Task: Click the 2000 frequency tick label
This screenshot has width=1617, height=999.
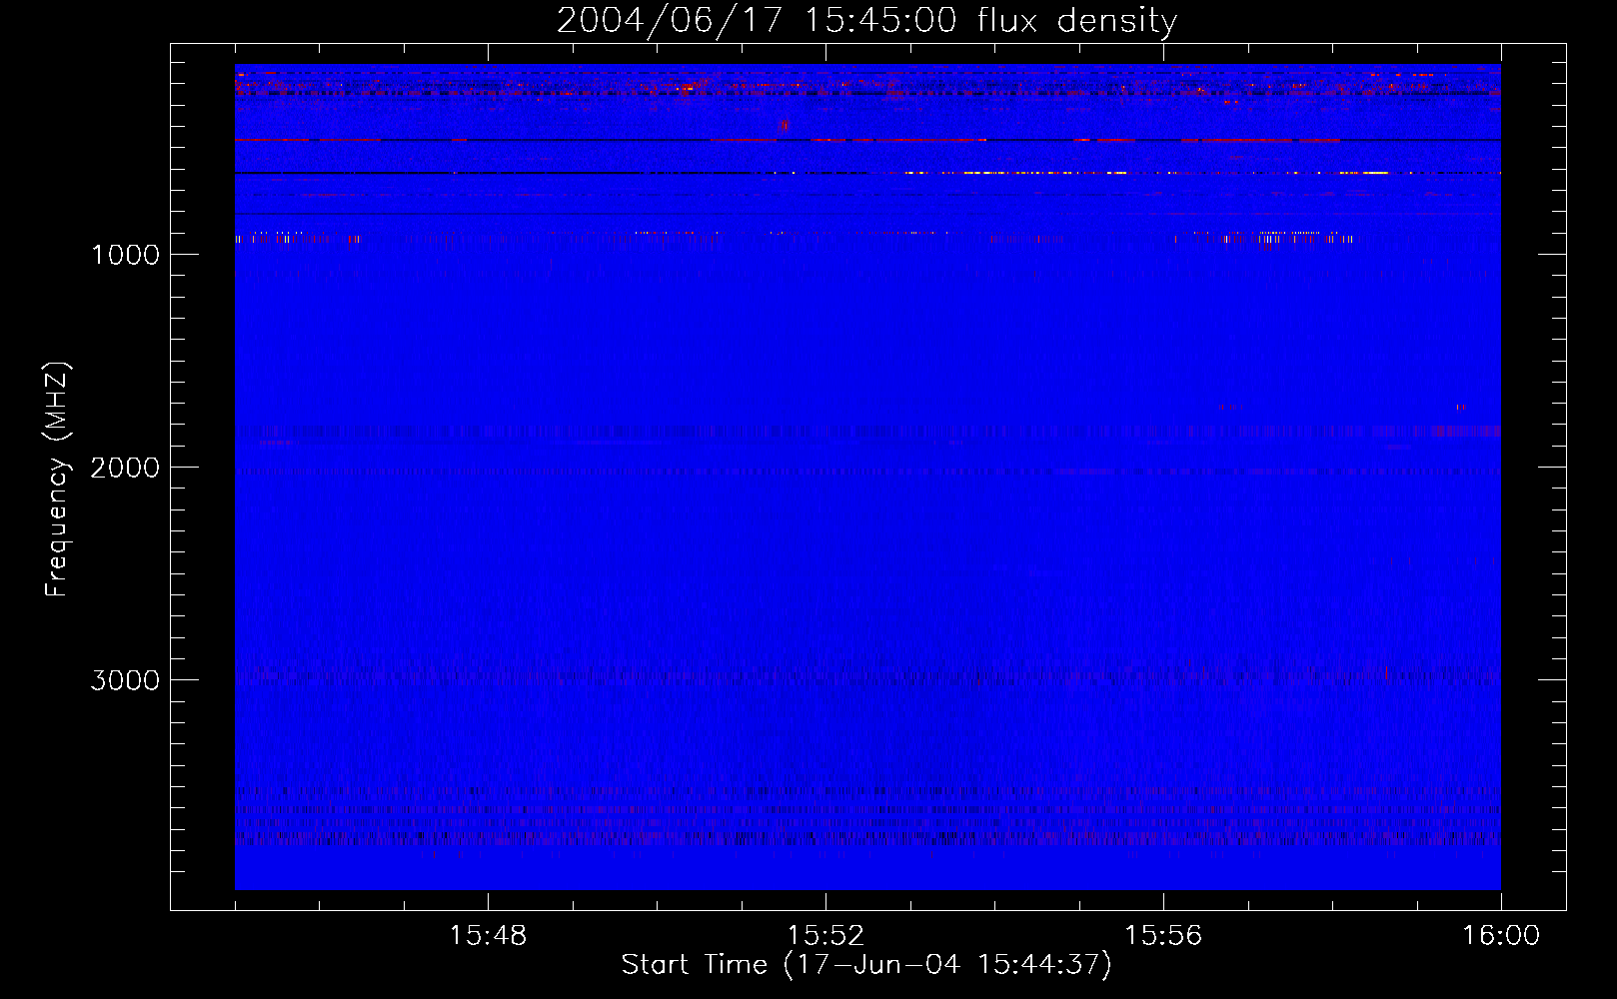Action: [125, 468]
